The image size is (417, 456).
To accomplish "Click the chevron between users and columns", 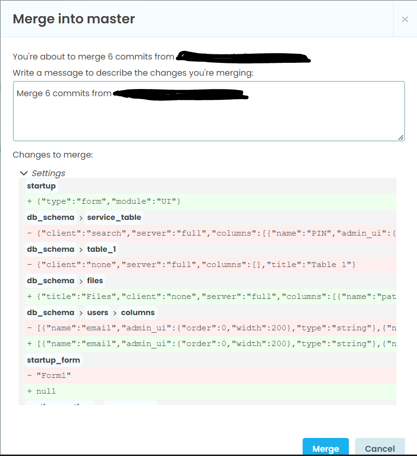I will point(115,313).
